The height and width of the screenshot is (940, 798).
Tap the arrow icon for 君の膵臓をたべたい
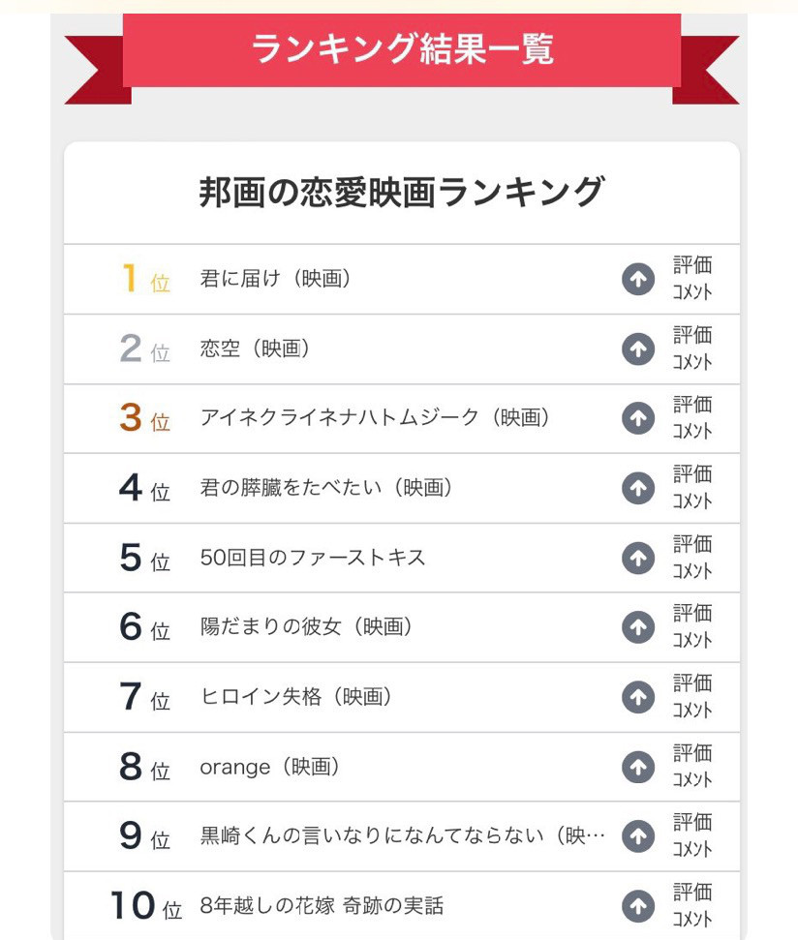[637, 489]
